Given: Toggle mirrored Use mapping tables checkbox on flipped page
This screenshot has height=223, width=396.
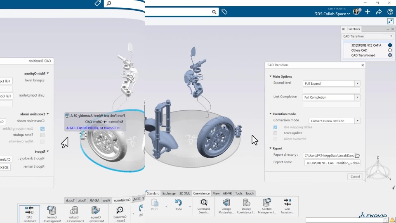Looking at the screenshot, I should 42,129.
